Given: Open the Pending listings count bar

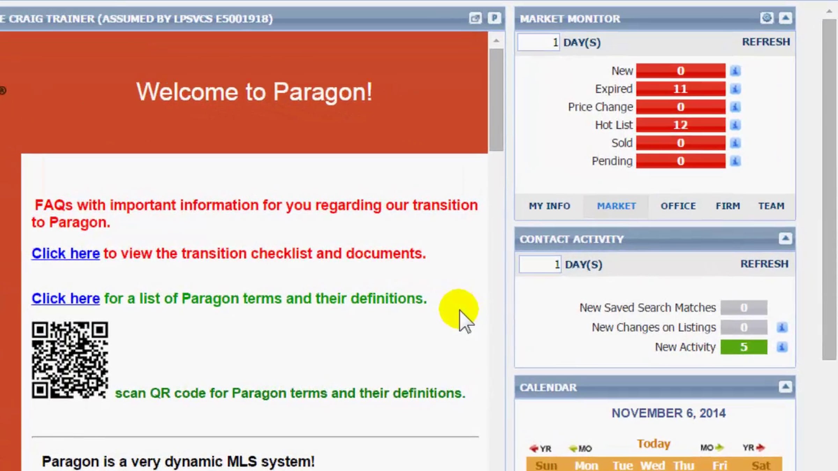Looking at the screenshot, I should click(681, 161).
